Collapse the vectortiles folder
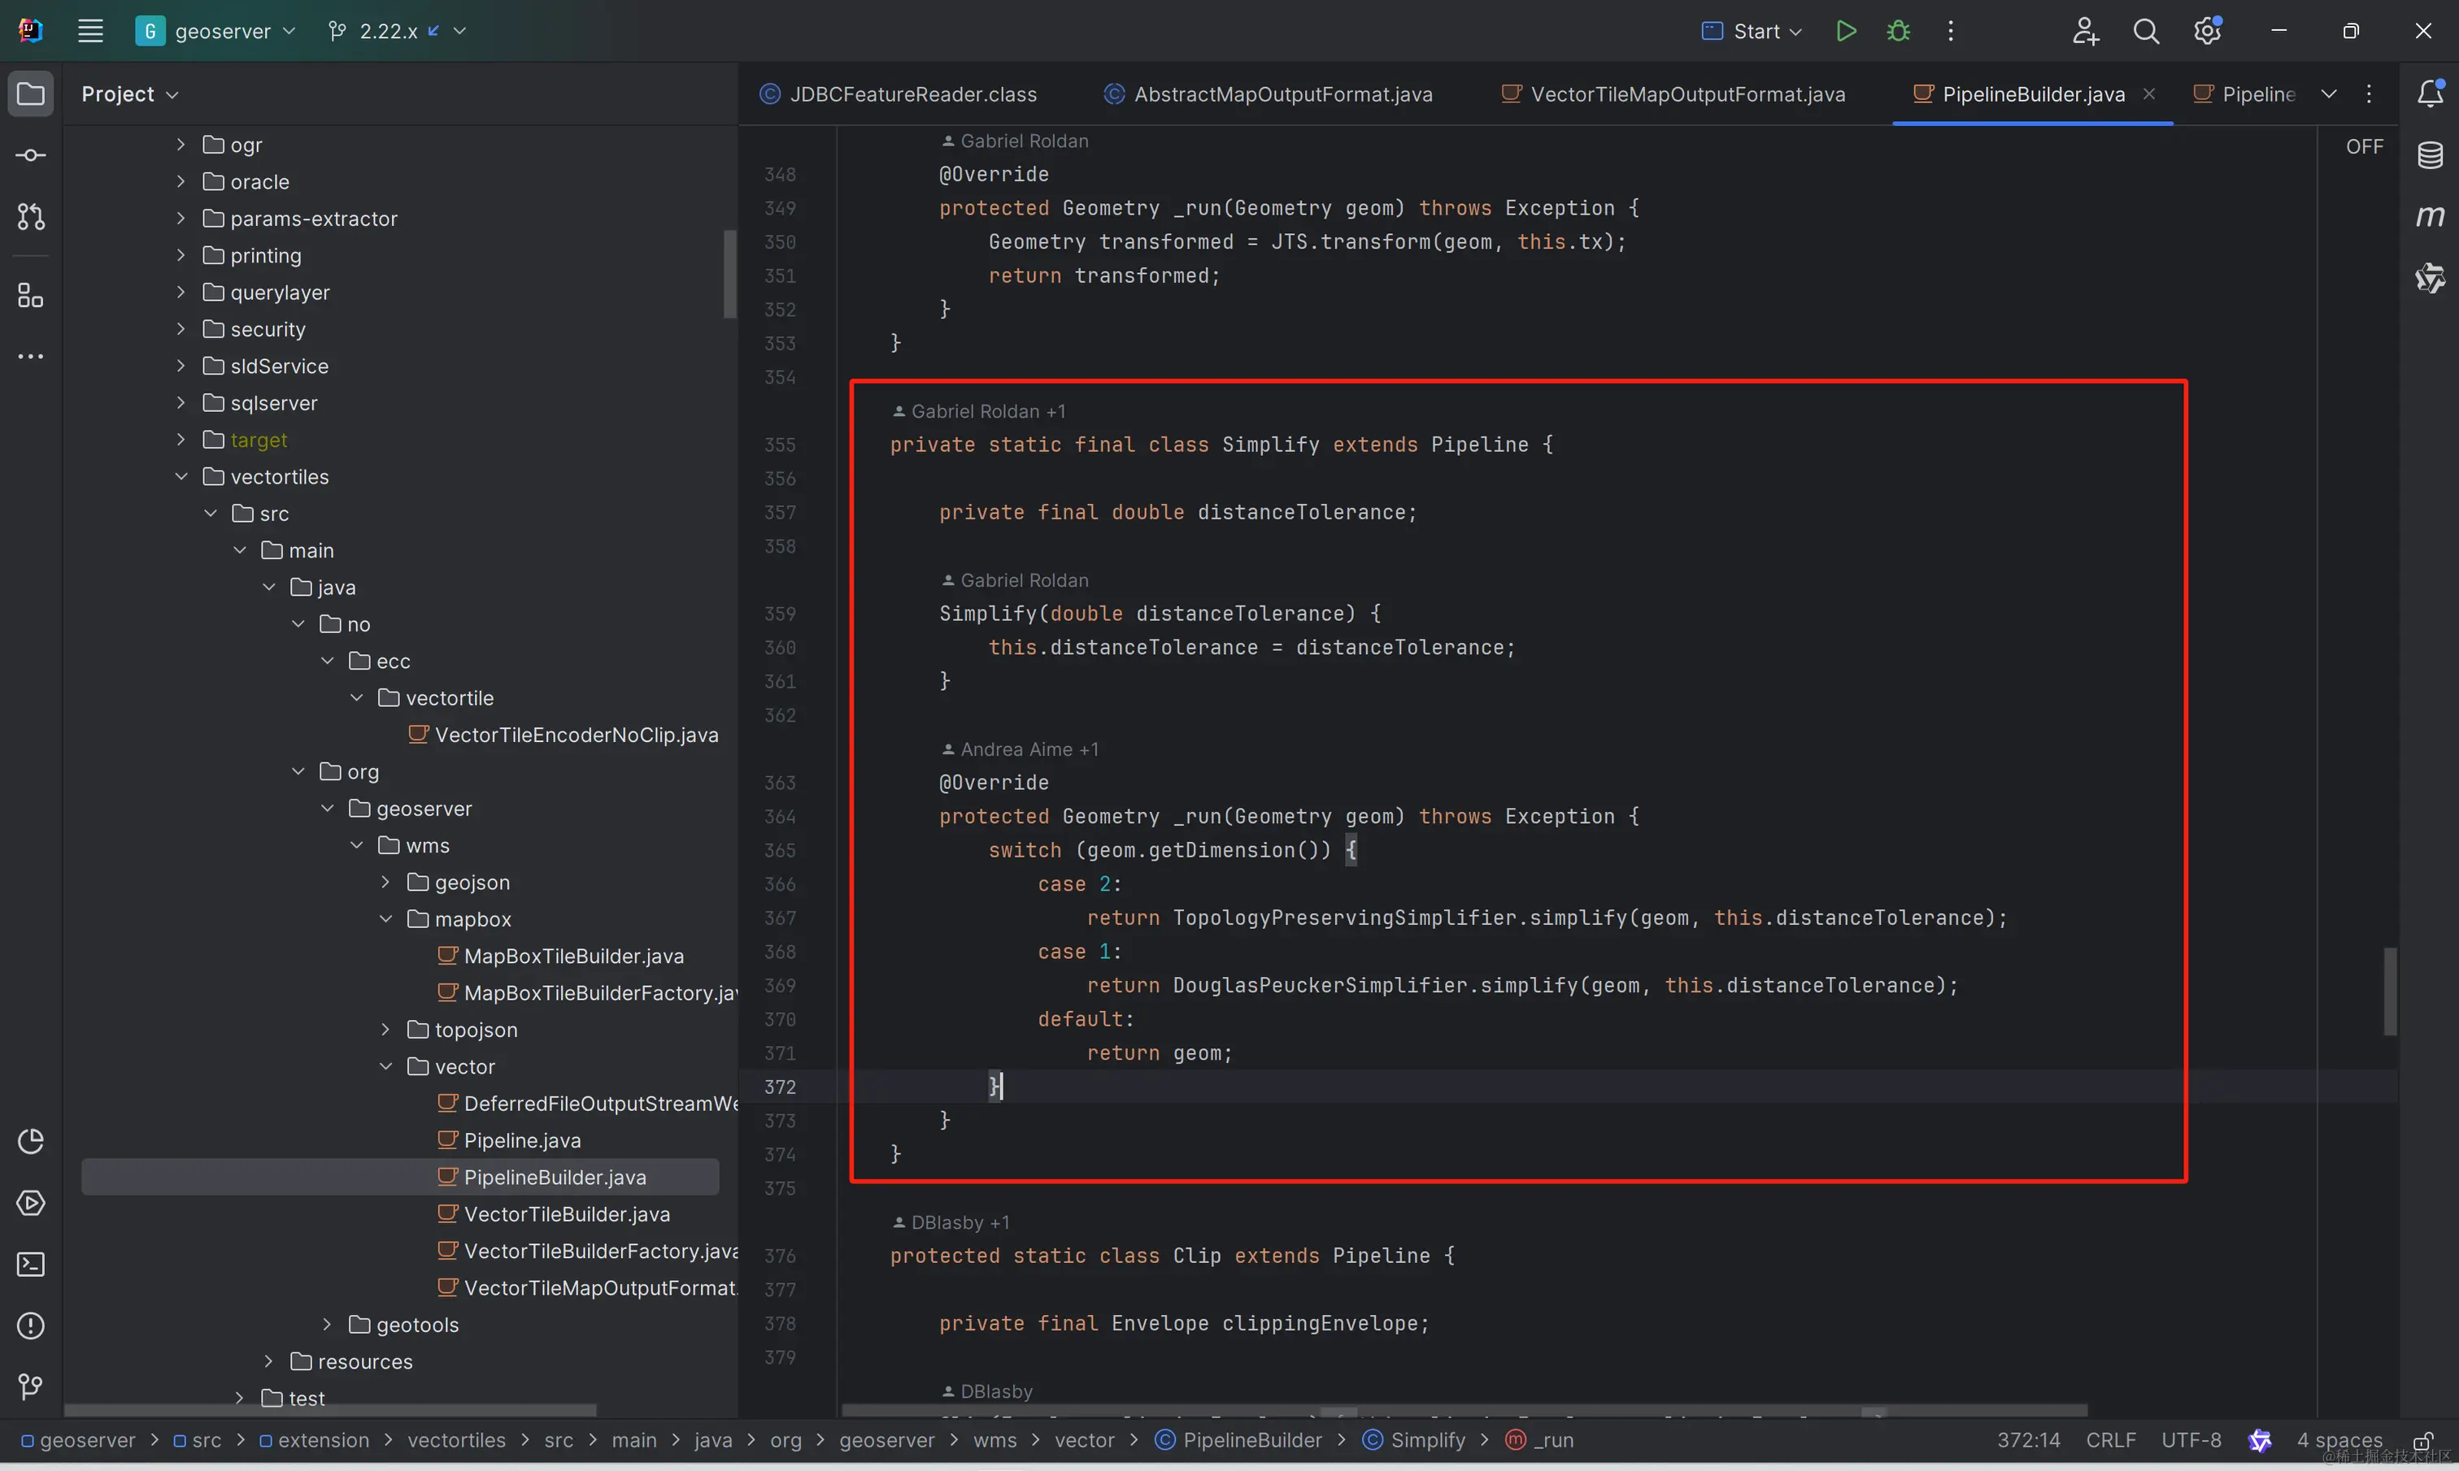Image resolution: width=2459 pixels, height=1471 pixels. point(181,477)
